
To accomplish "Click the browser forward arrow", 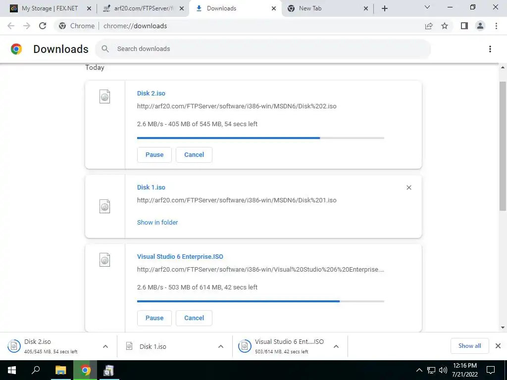I will click(x=27, y=26).
